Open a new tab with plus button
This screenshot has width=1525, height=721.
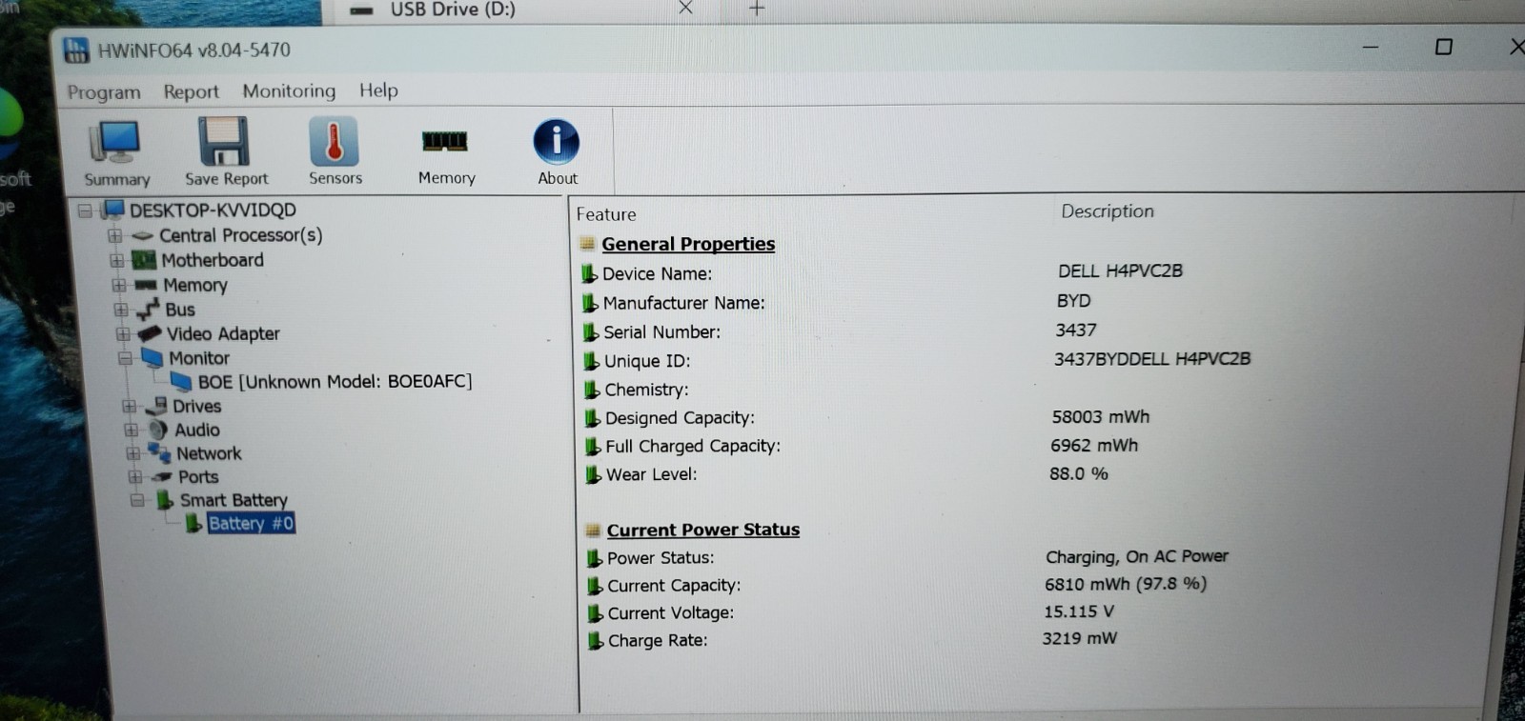[x=757, y=9]
